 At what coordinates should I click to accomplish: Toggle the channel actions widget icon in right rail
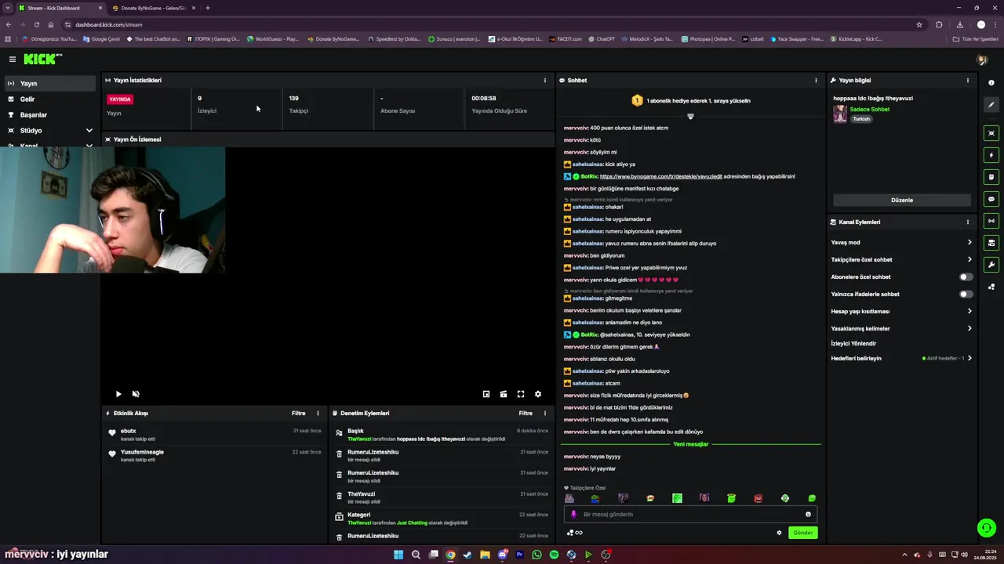coord(991,243)
